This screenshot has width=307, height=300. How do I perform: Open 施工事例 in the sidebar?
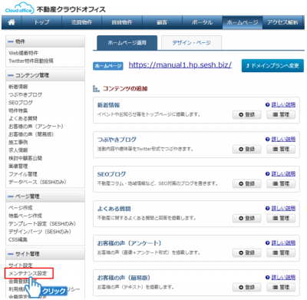click(x=18, y=142)
